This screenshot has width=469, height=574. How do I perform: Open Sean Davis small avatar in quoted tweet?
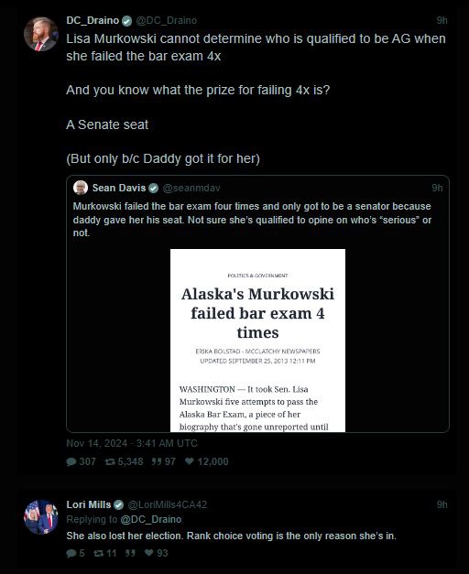tap(81, 188)
